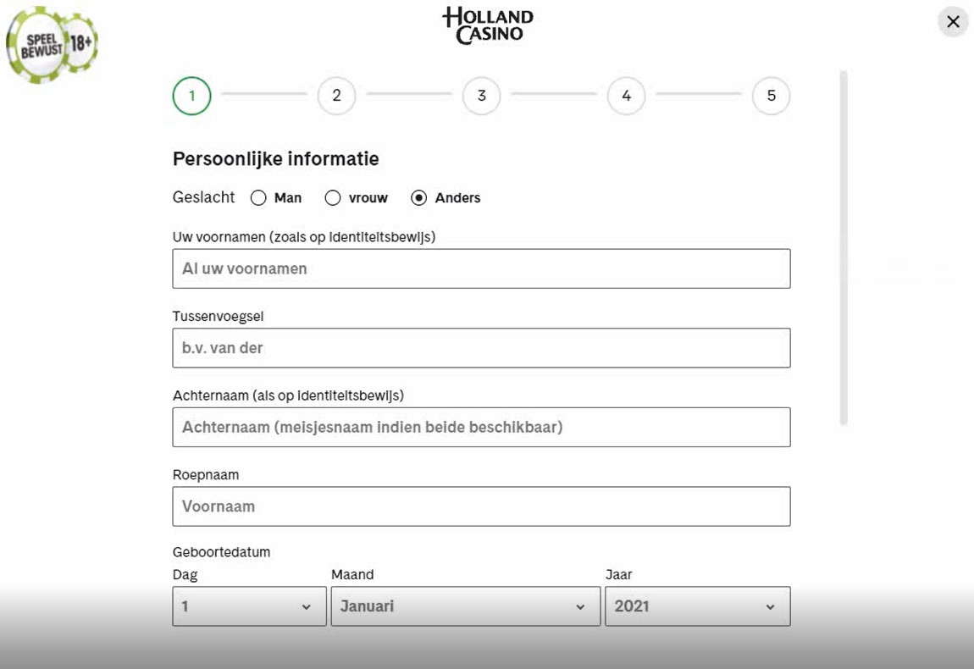This screenshot has width=974, height=669.
Task: Click the Holland Casino logo
Action: click(488, 25)
